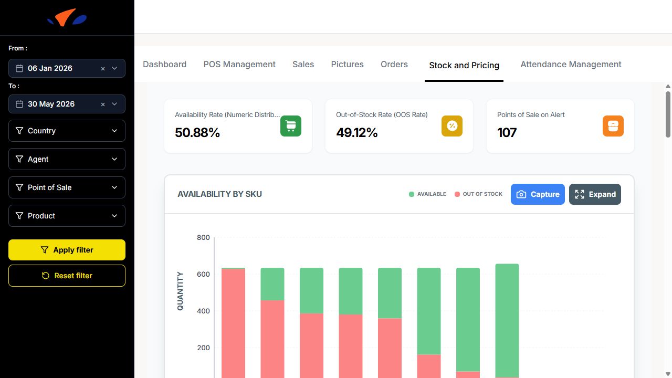Go to the Sales tab
This screenshot has height=378, width=672.
tap(303, 64)
